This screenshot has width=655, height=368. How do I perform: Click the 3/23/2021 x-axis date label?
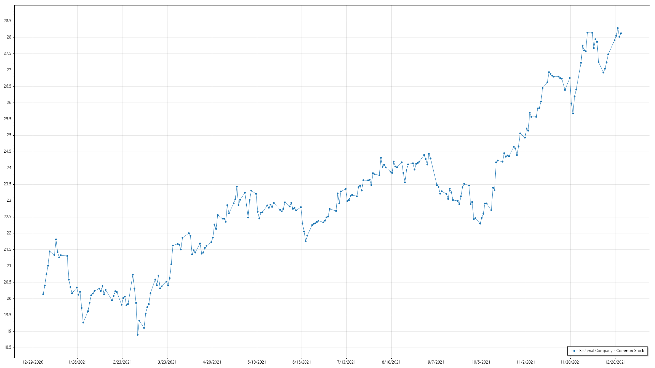[x=167, y=362]
